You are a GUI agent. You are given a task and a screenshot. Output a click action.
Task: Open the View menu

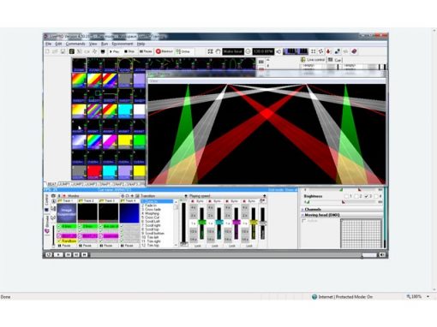93,44
